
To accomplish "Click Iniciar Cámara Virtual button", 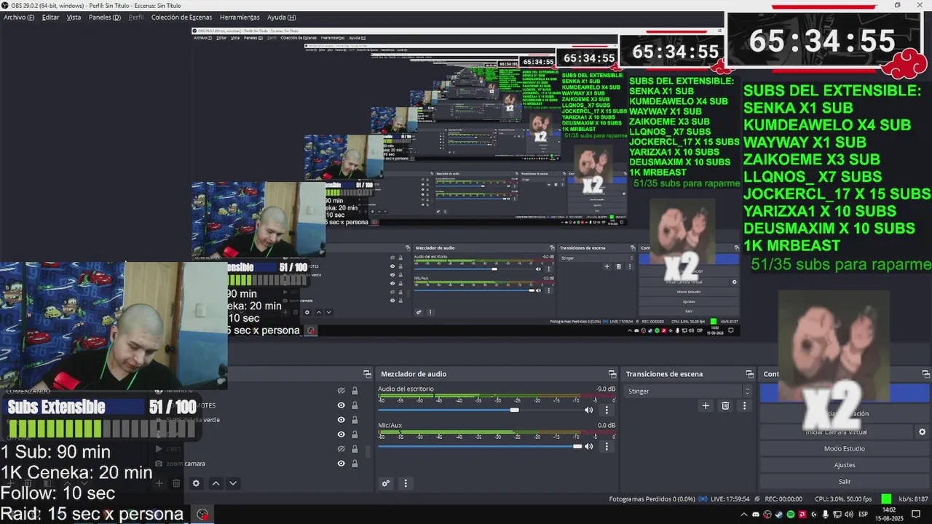I will [x=836, y=432].
